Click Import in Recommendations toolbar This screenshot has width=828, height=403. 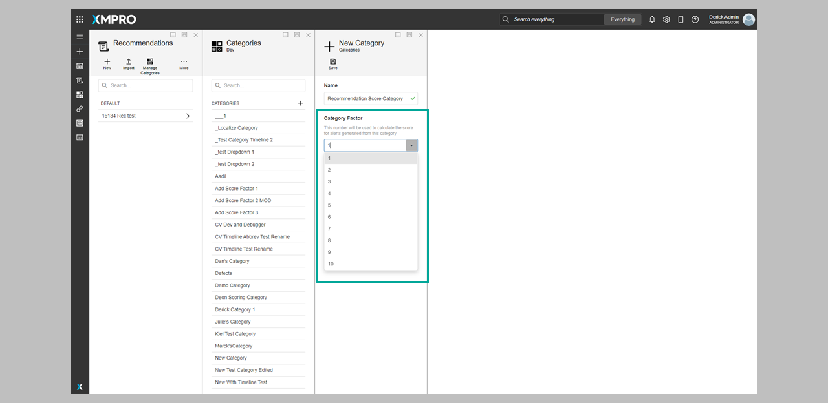[129, 63]
